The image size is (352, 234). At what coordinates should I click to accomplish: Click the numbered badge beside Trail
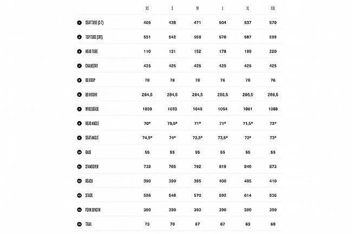[79, 223]
